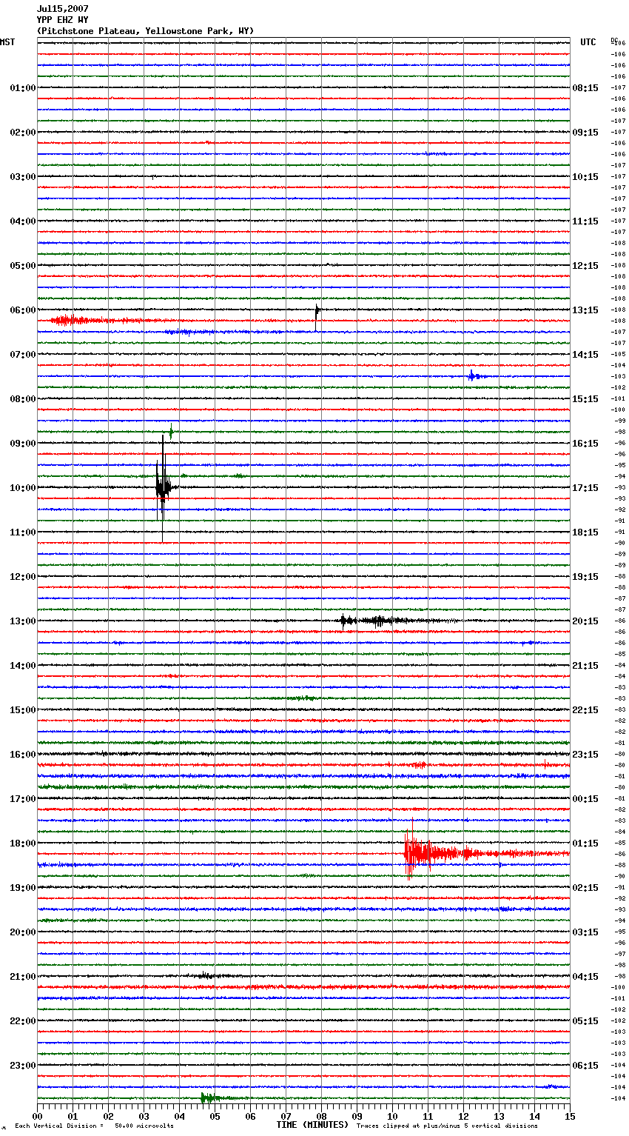The width and height of the screenshot is (629, 1136).
Task: Click the "TIME (MINUTES)" axis title
Action: [312, 1125]
